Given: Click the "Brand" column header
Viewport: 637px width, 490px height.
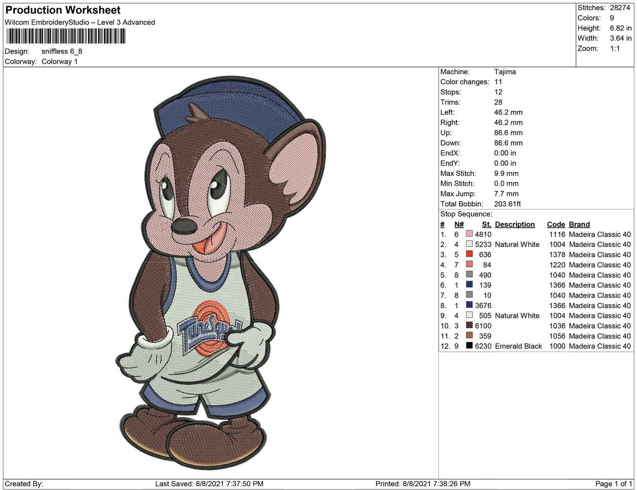Looking at the screenshot, I should tap(579, 224).
